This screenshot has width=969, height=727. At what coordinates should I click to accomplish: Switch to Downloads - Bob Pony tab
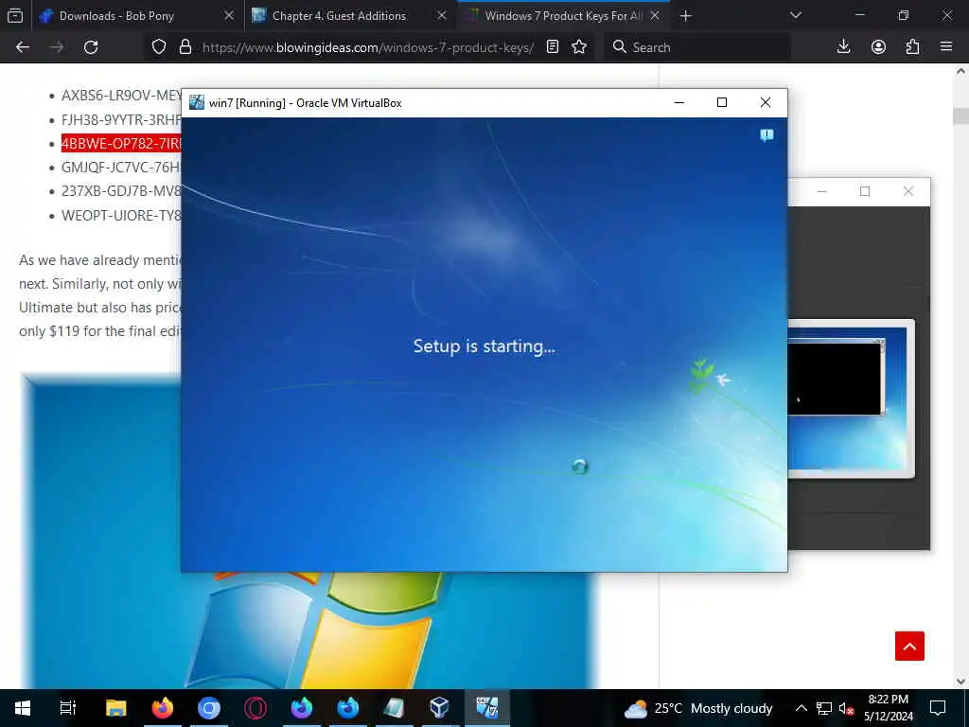[x=136, y=16]
